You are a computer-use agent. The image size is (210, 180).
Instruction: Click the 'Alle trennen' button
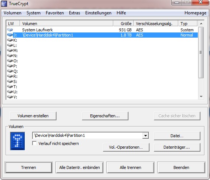click(x=130, y=167)
